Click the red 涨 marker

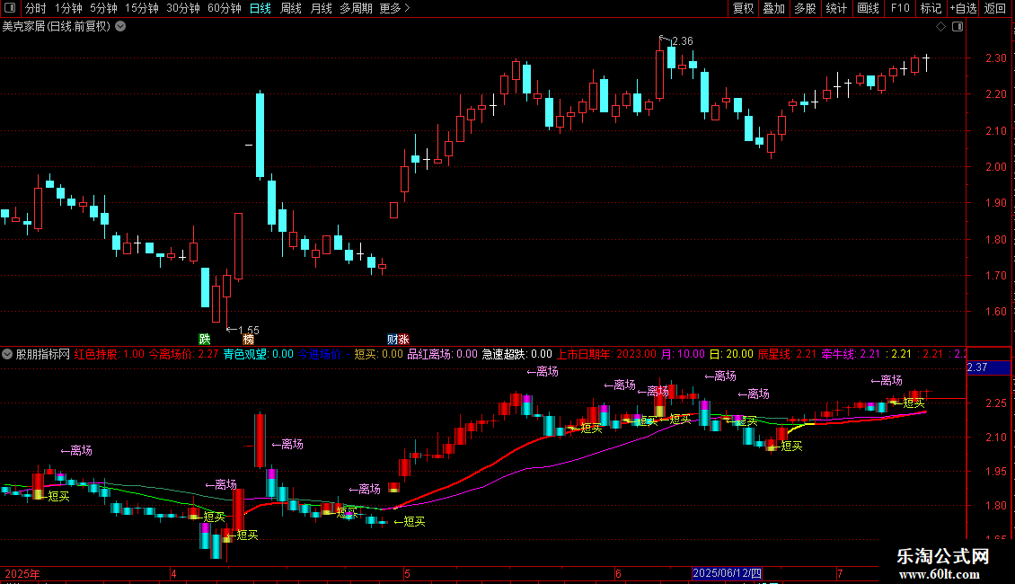[x=403, y=340]
